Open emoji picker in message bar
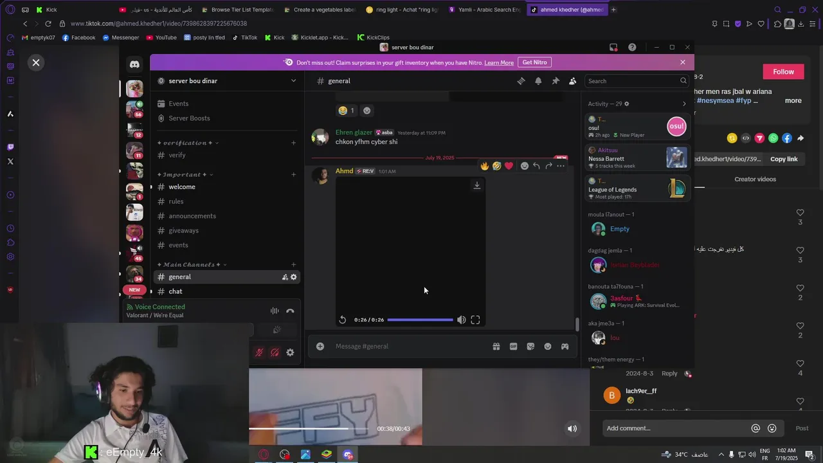823x463 pixels. 548,346
